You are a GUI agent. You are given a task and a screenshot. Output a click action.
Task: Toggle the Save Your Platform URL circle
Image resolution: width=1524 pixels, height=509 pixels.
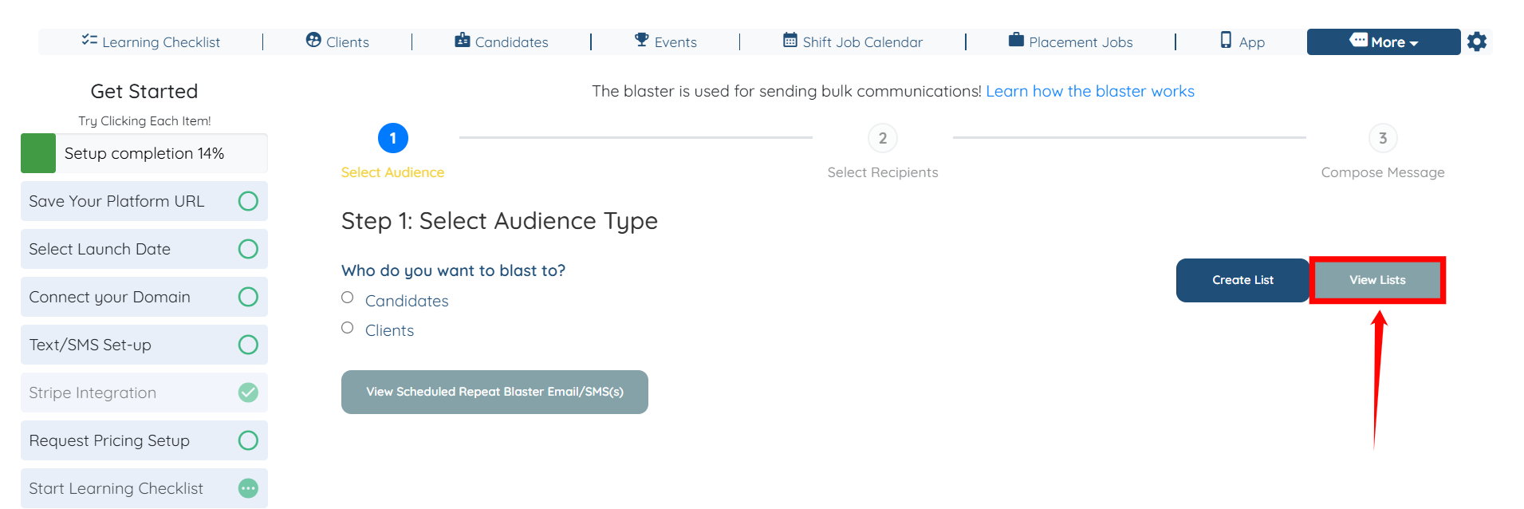pos(248,201)
